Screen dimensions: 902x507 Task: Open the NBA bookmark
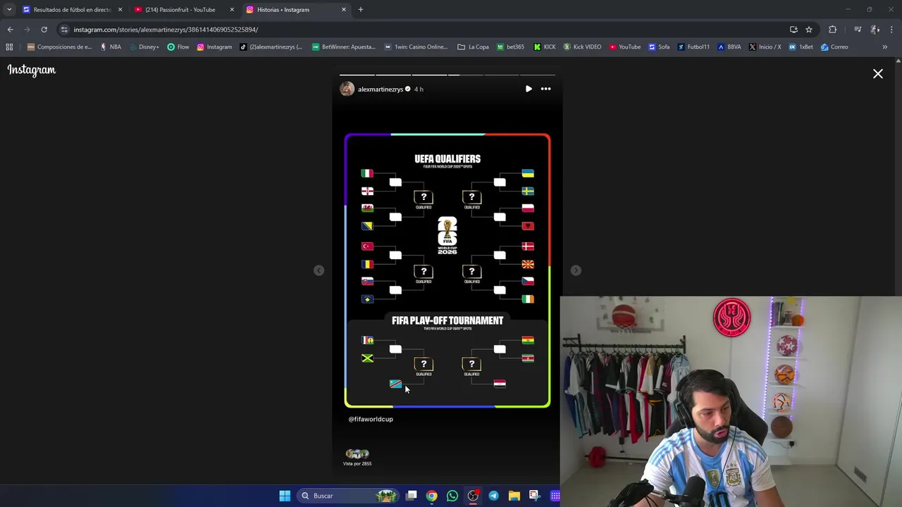click(x=111, y=47)
